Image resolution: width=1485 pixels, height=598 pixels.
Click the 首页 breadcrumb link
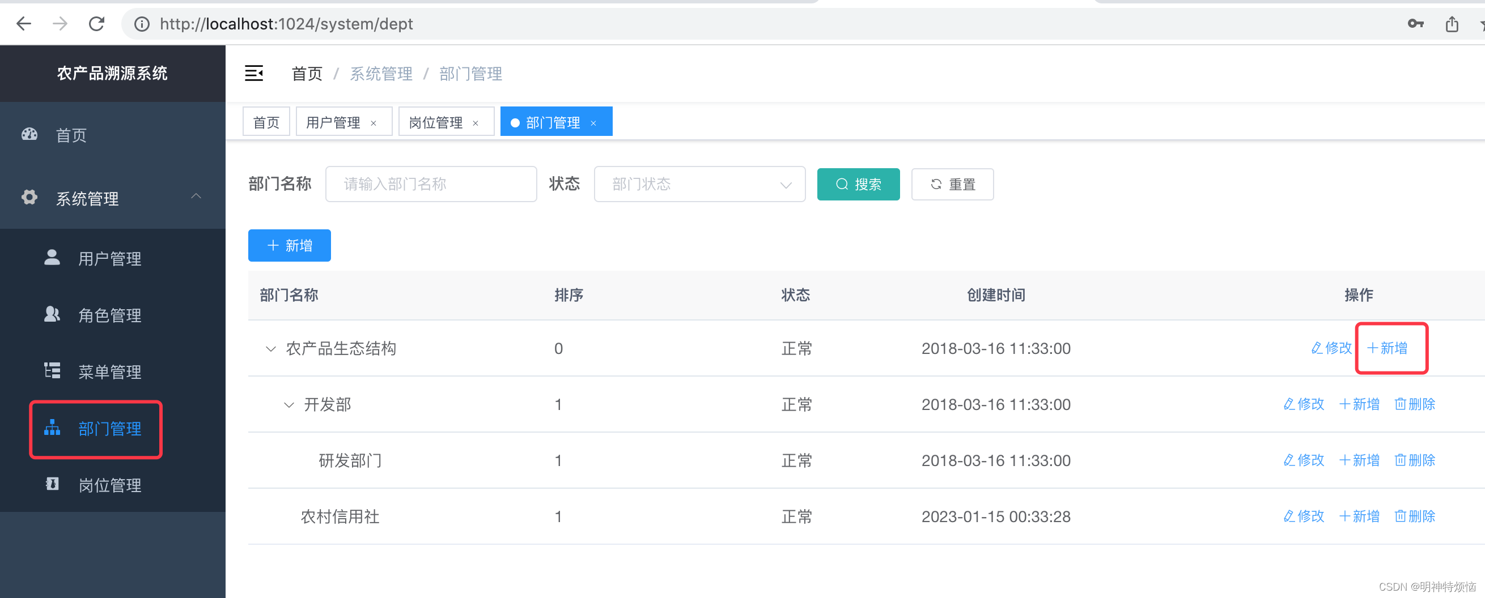(x=307, y=74)
